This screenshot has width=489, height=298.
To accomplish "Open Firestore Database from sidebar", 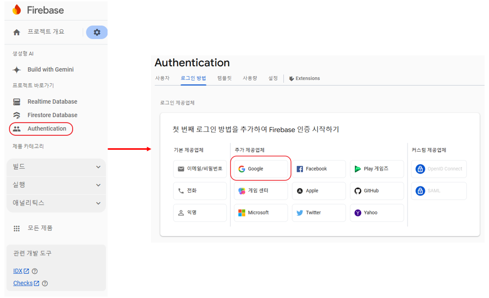I will pyautogui.click(x=52, y=115).
